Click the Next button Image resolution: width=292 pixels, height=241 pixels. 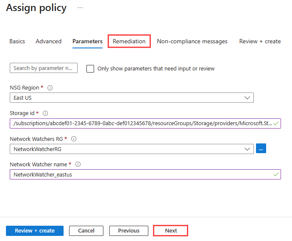pos(171,230)
